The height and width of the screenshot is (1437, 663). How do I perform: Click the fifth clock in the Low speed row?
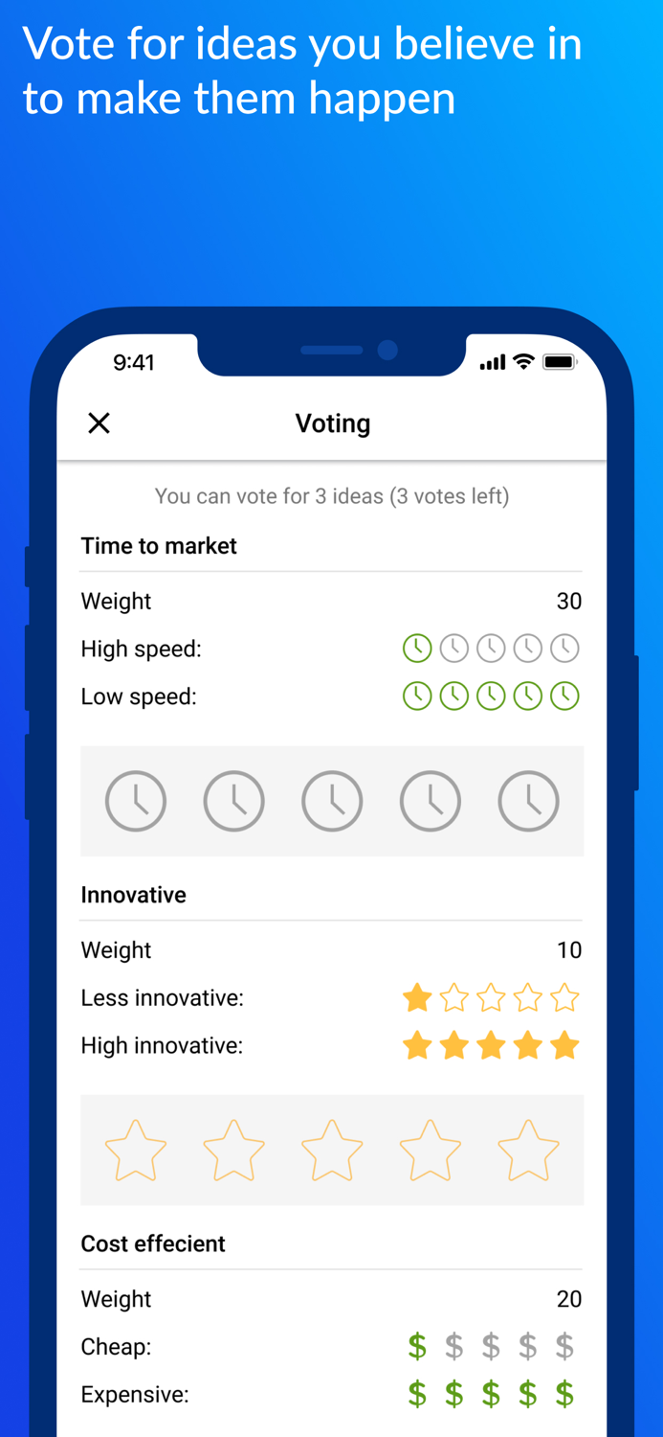[x=564, y=696]
